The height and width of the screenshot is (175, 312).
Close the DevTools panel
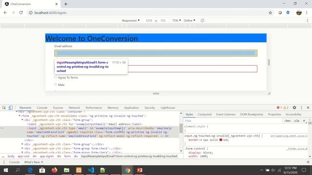click(x=308, y=107)
